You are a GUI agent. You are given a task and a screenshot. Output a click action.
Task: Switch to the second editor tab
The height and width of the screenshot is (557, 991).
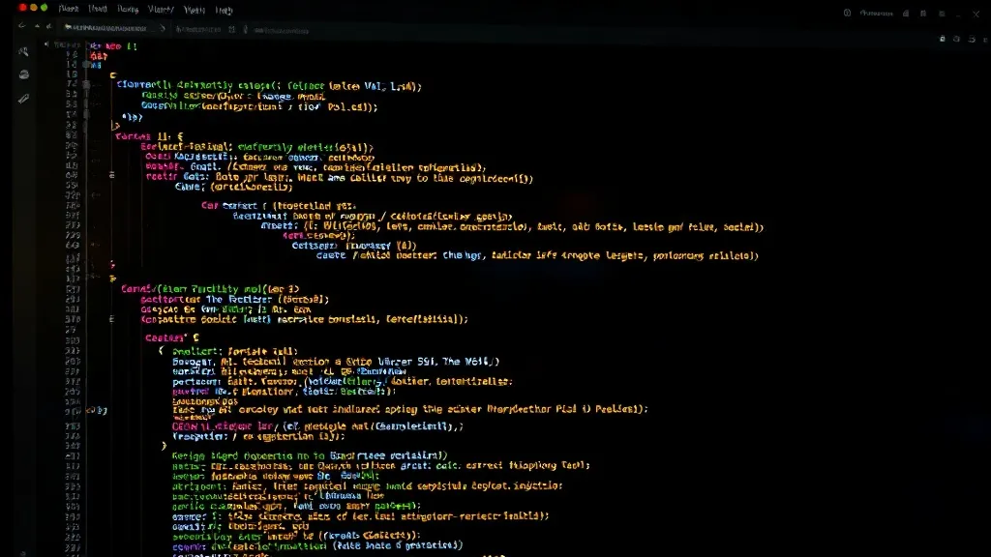click(197, 30)
